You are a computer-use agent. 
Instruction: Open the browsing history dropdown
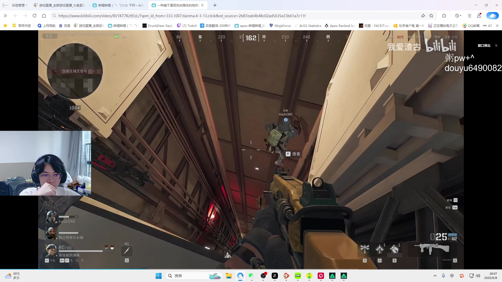click(458, 16)
